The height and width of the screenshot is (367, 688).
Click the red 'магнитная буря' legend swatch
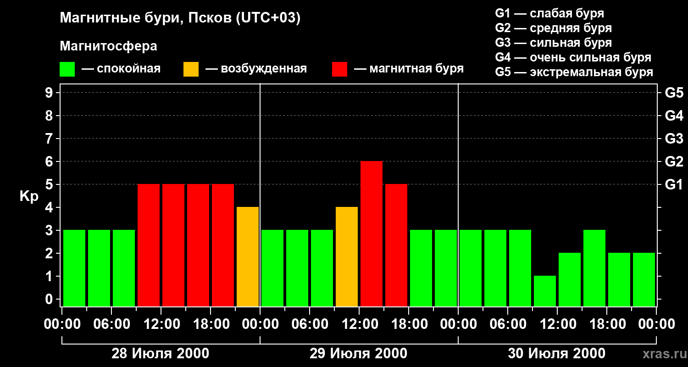340,69
